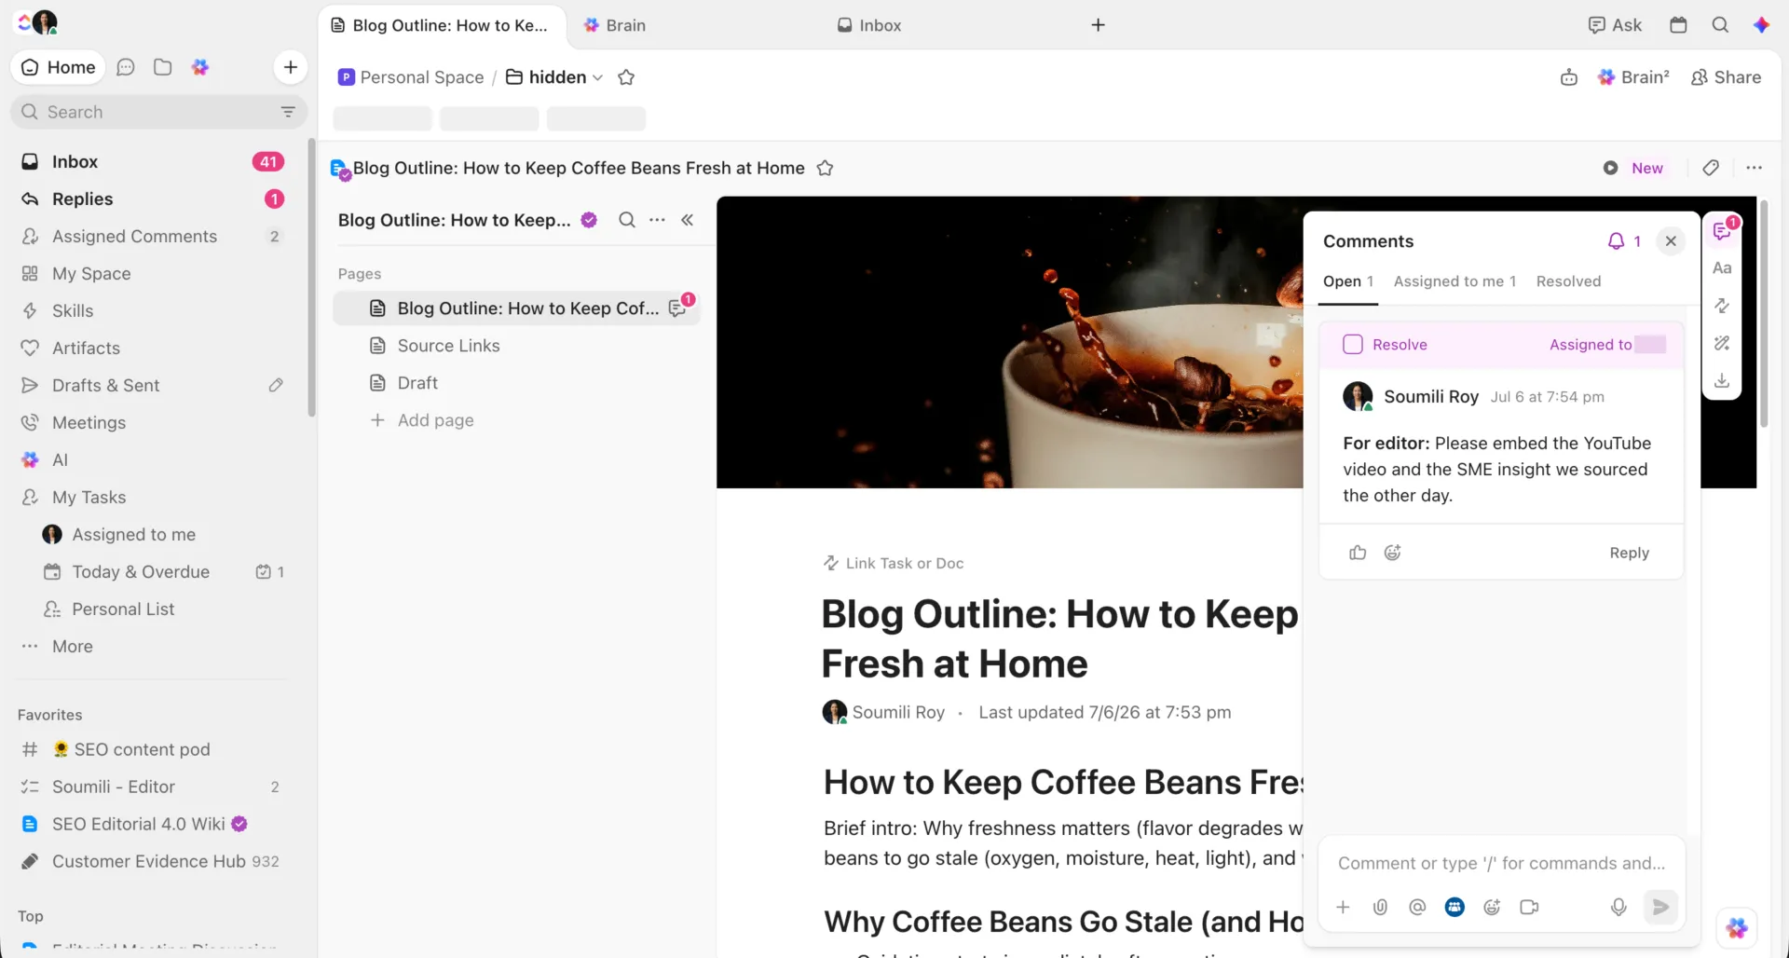Search within the doc pages panel

coord(627,220)
